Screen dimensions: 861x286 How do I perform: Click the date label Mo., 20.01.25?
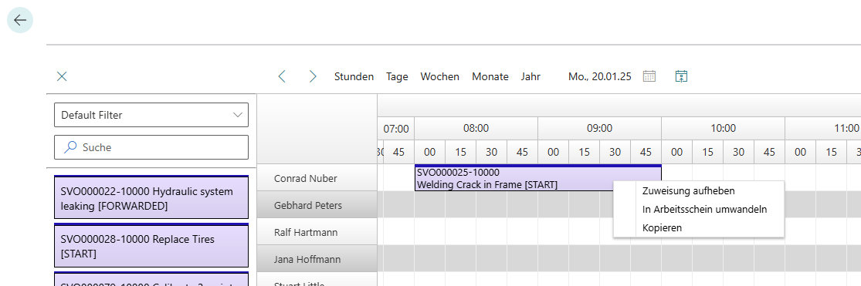tap(600, 77)
